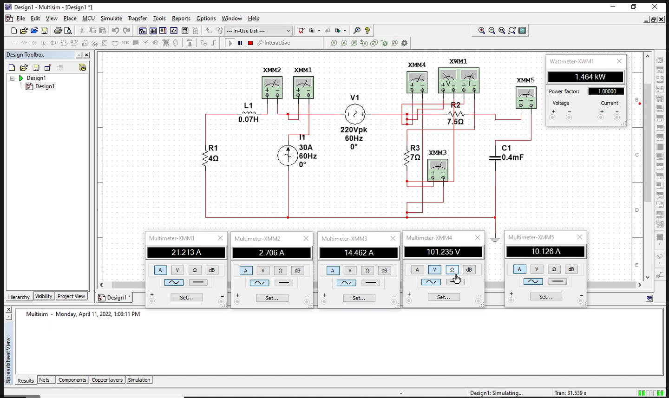Click Set... on Multimeter-XMM3
669x398 pixels.
pyautogui.click(x=359, y=298)
